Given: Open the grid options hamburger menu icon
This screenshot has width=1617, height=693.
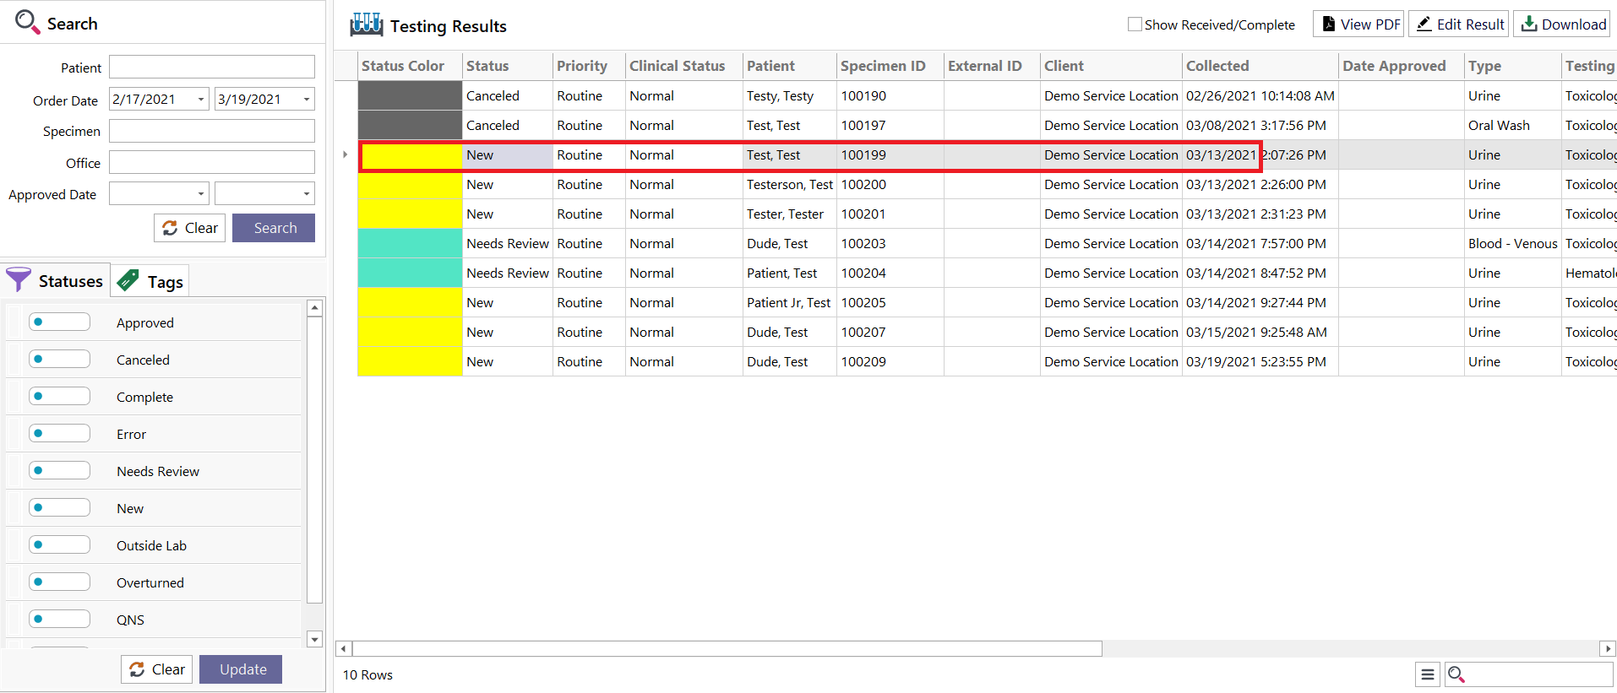Looking at the screenshot, I should click(x=1428, y=674).
